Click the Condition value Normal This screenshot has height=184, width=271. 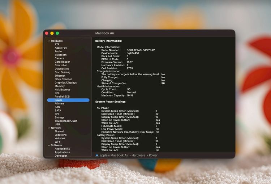[x=132, y=92]
